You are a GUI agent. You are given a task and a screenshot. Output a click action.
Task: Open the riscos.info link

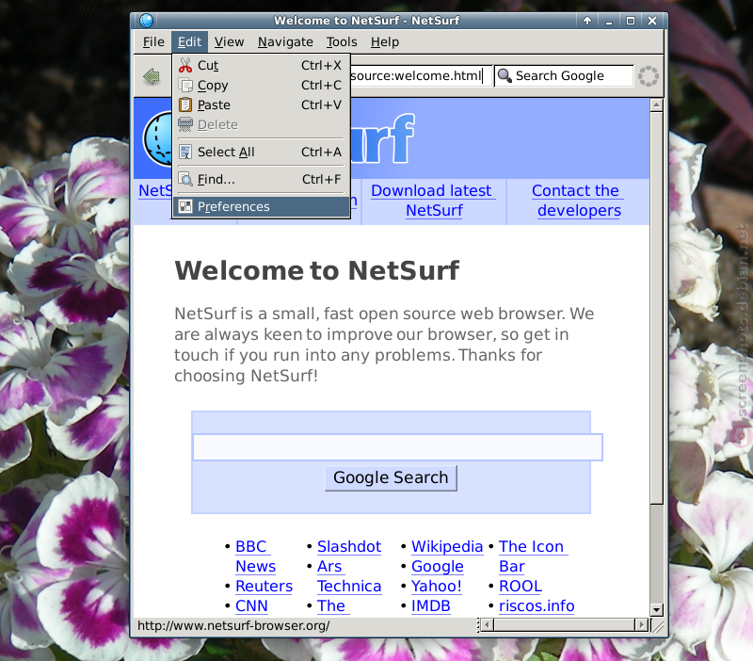point(537,605)
